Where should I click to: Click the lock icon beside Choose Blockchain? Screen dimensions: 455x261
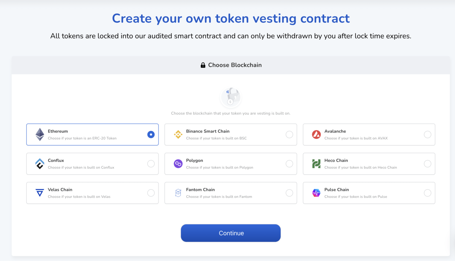click(203, 65)
